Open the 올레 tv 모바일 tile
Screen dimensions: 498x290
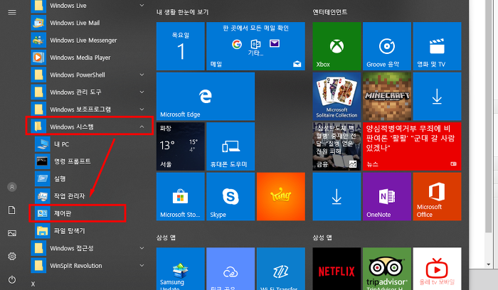click(x=437, y=269)
